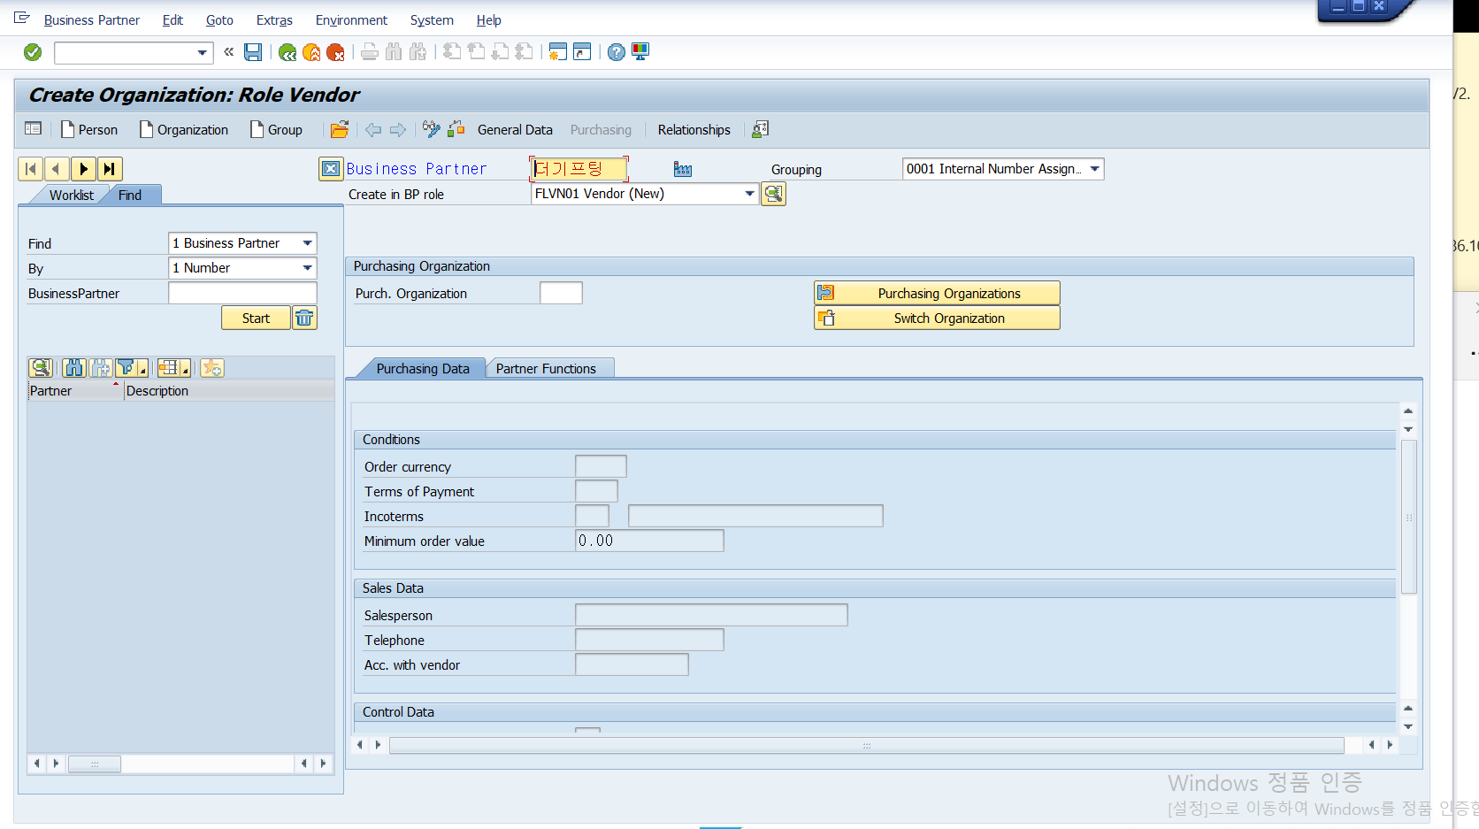
Task: Create a new Person
Action: (x=89, y=129)
